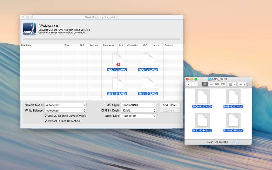Open the Camera Model dropdown
The height and width of the screenshot is (170, 272).
tap(65, 105)
